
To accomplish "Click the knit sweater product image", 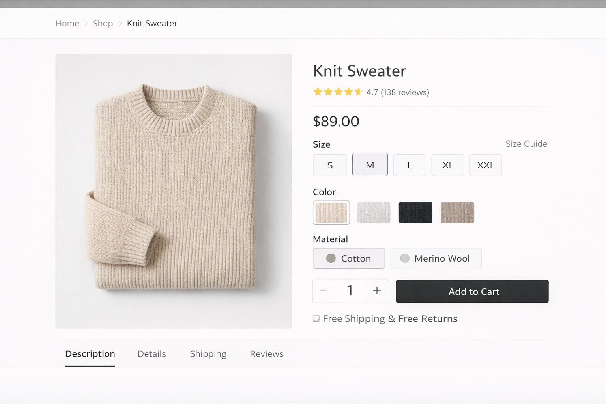I will point(174,191).
